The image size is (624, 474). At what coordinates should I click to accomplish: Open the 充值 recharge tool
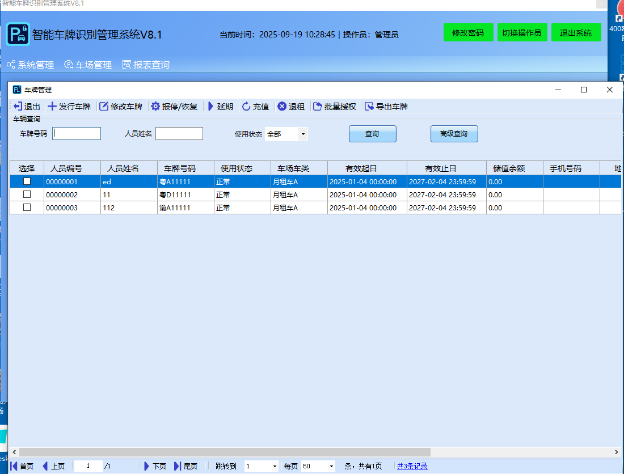pyautogui.click(x=255, y=106)
